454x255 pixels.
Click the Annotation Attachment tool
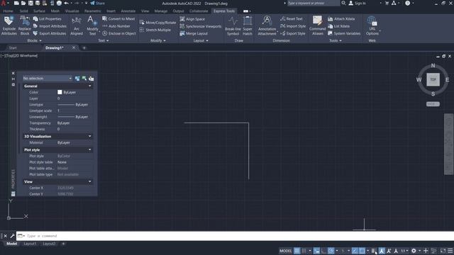click(x=267, y=25)
